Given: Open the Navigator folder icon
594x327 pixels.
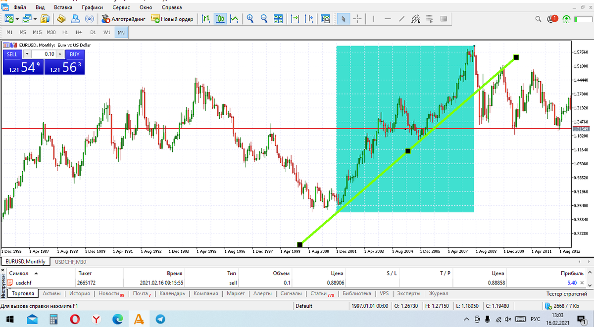Looking at the screenshot, I should (x=61, y=19).
